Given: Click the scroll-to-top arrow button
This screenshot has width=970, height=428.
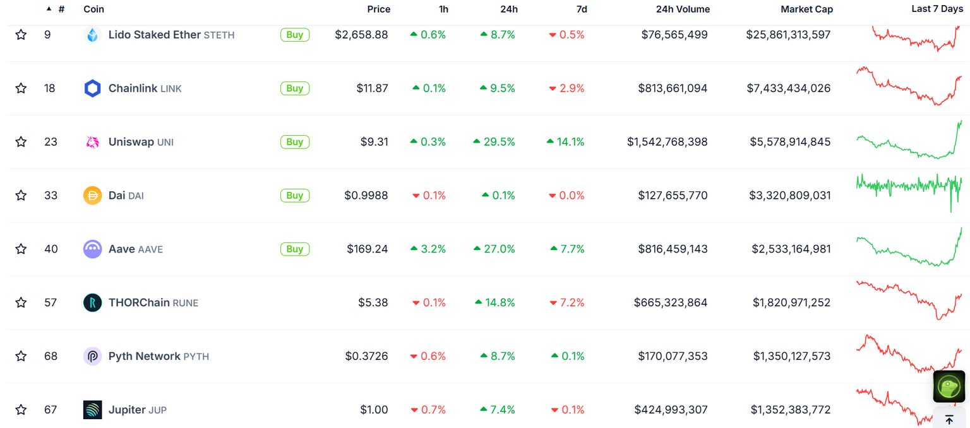Looking at the screenshot, I should [949, 419].
